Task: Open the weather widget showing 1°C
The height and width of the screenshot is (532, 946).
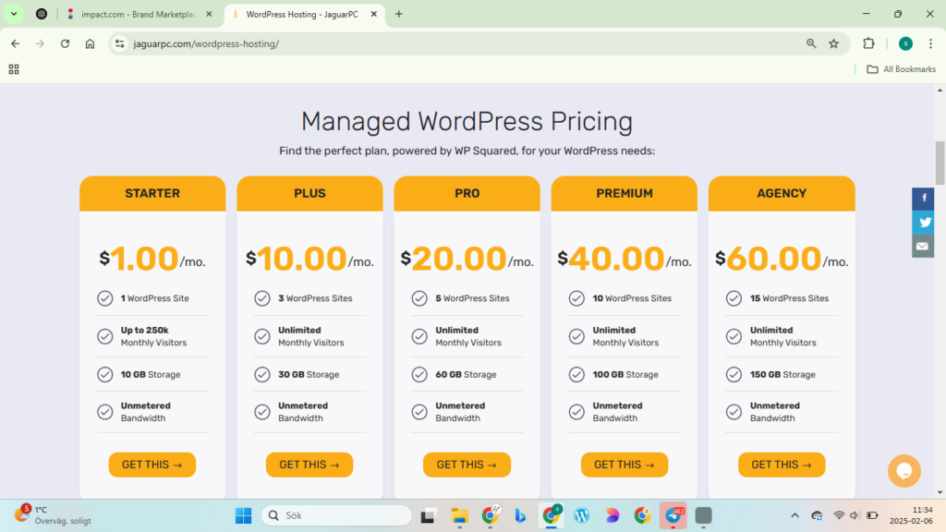Action: click(53, 515)
